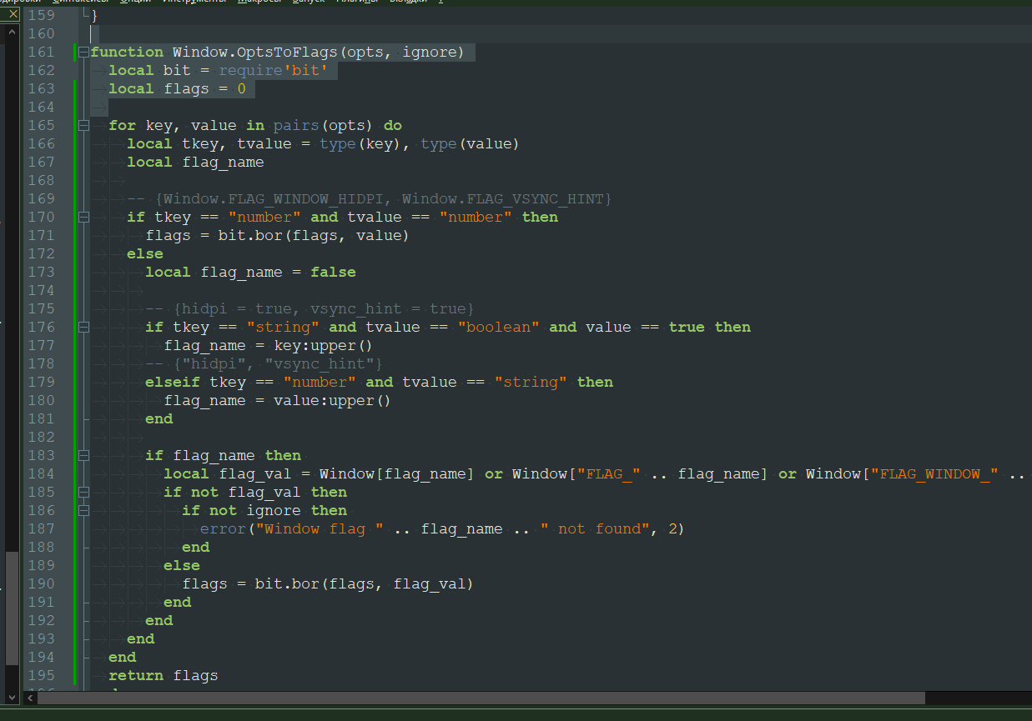
Task: Click 'pairs(opts)' in the for loop
Action: (x=324, y=125)
